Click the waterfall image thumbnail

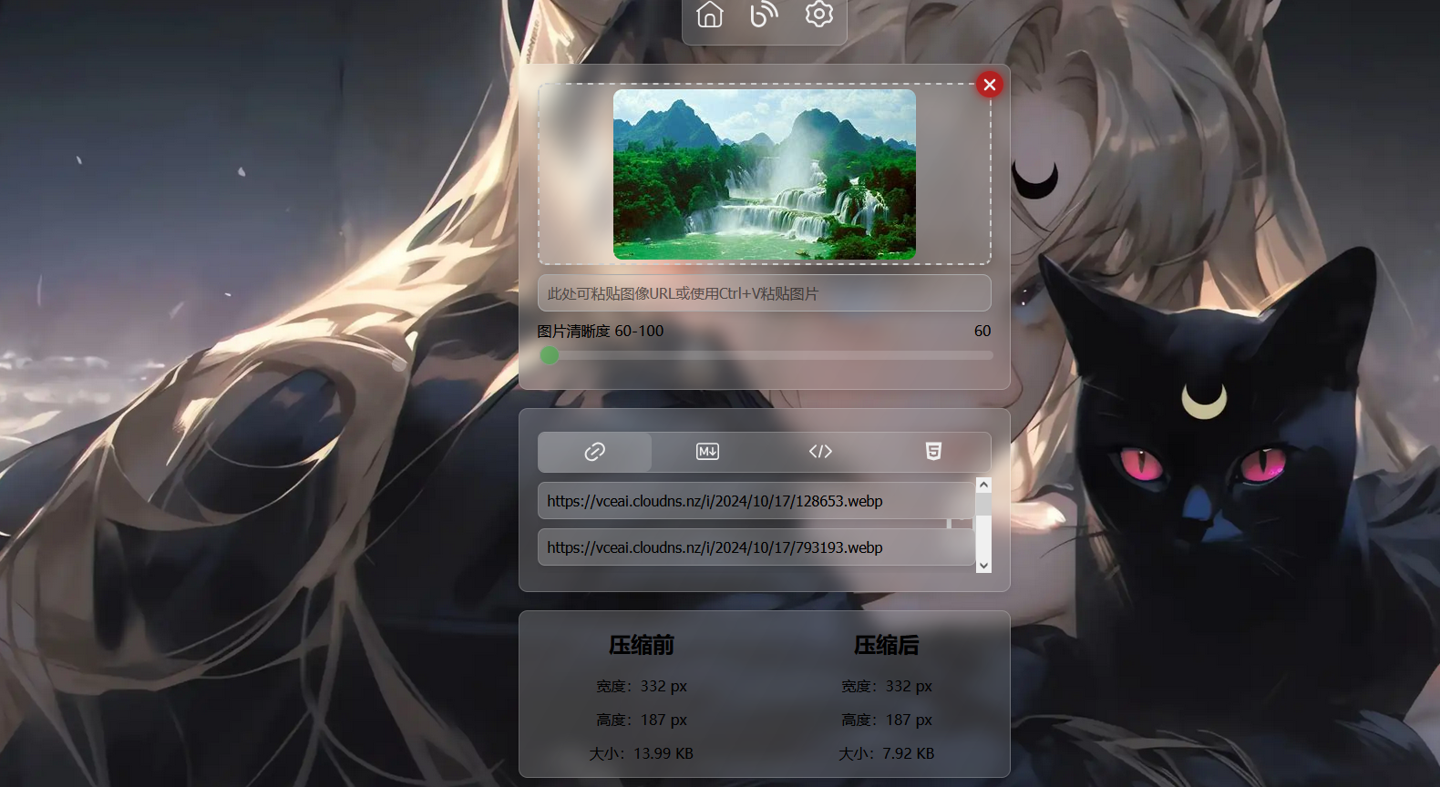(764, 174)
